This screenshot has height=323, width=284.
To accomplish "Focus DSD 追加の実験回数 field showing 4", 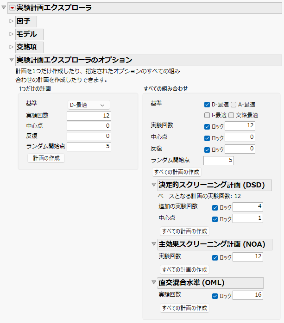I will [x=248, y=207].
